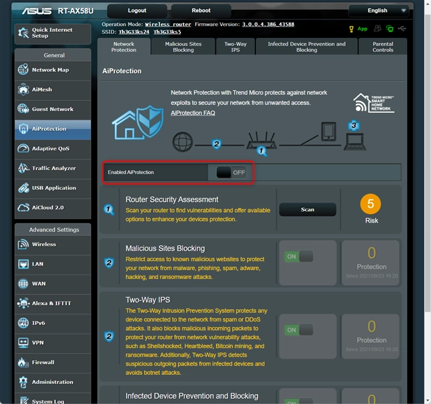This screenshot has width=431, height=404.
Task: Click the yellow light bulb status icon
Action: pyautogui.click(x=351, y=29)
